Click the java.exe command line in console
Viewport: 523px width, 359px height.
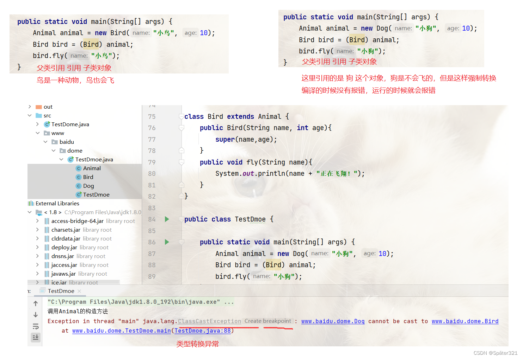pos(141,302)
